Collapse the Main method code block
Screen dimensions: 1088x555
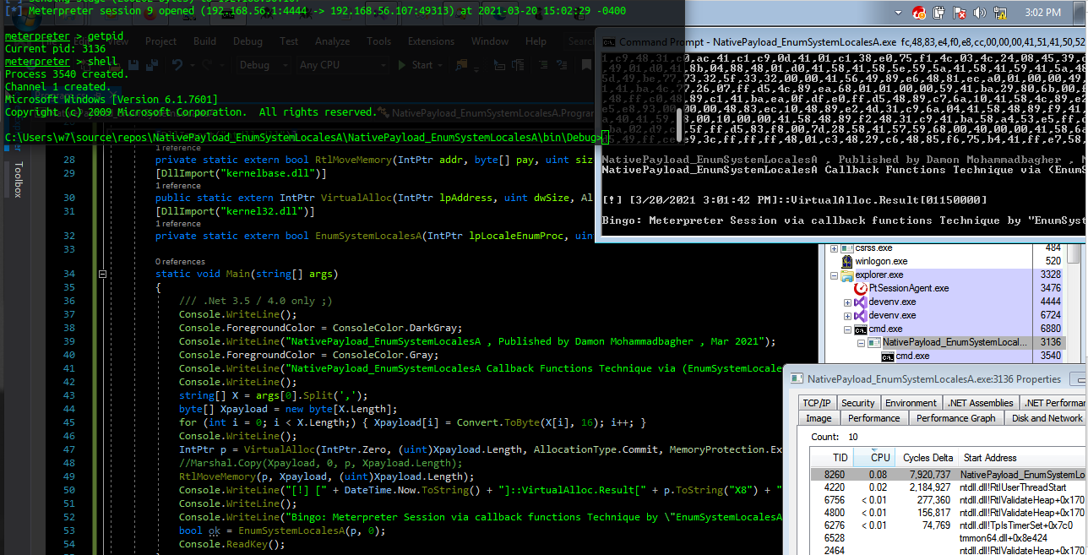[102, 274]
